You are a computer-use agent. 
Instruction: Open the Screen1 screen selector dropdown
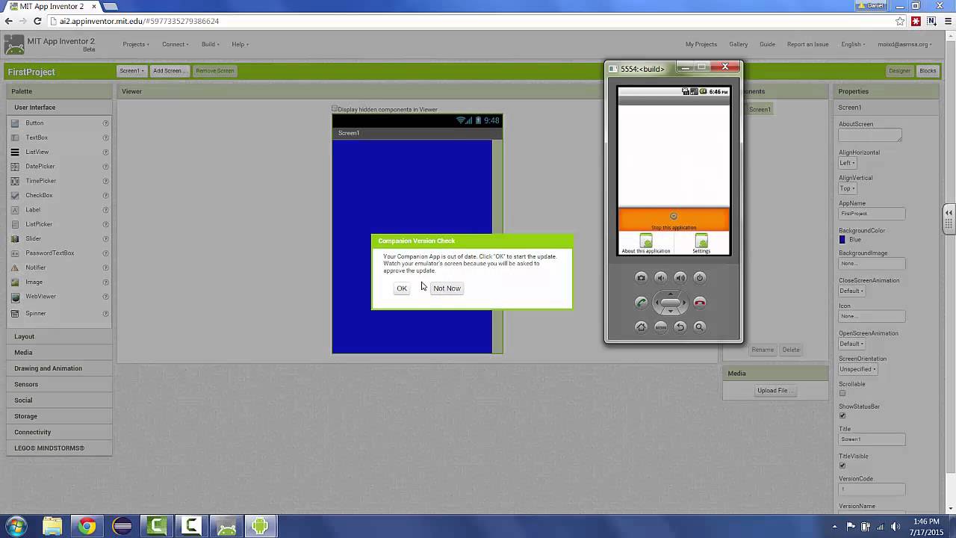(131, 71)
